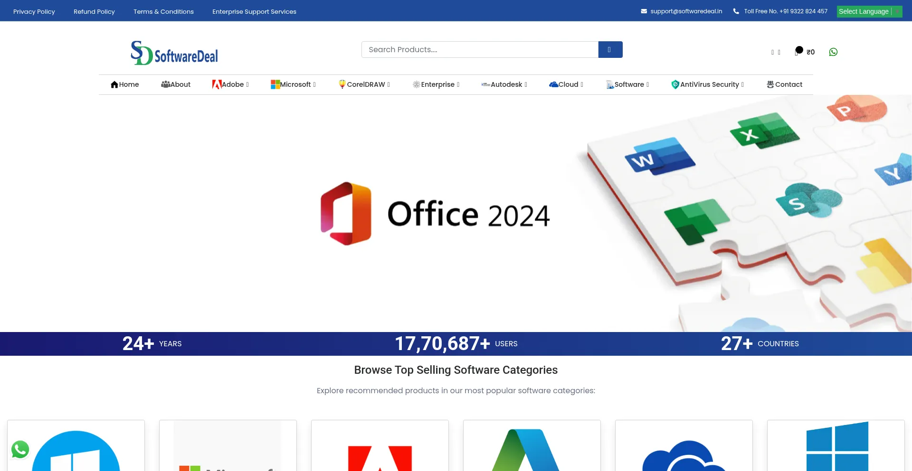Screen dimensions: 912x471
Task: Open the Adobe category card thumbnail
Action: click(380, 445)
